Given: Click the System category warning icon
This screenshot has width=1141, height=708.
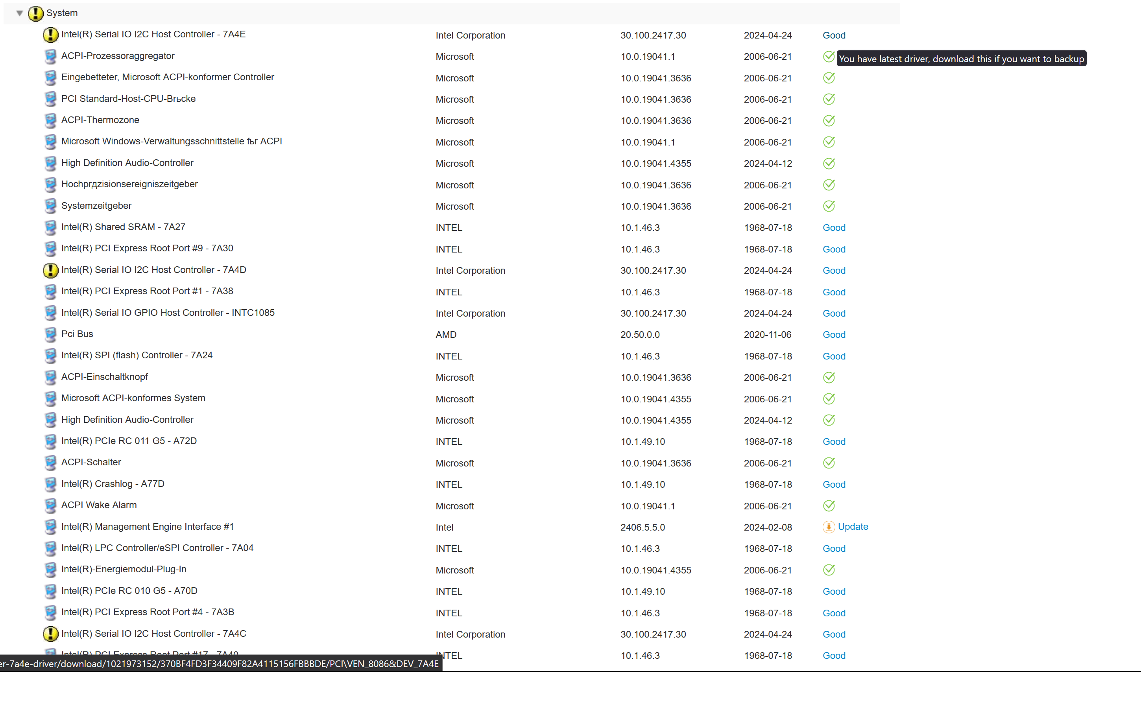Looking at the screenshot, I should pyautogui.click(x=35, y=14).
